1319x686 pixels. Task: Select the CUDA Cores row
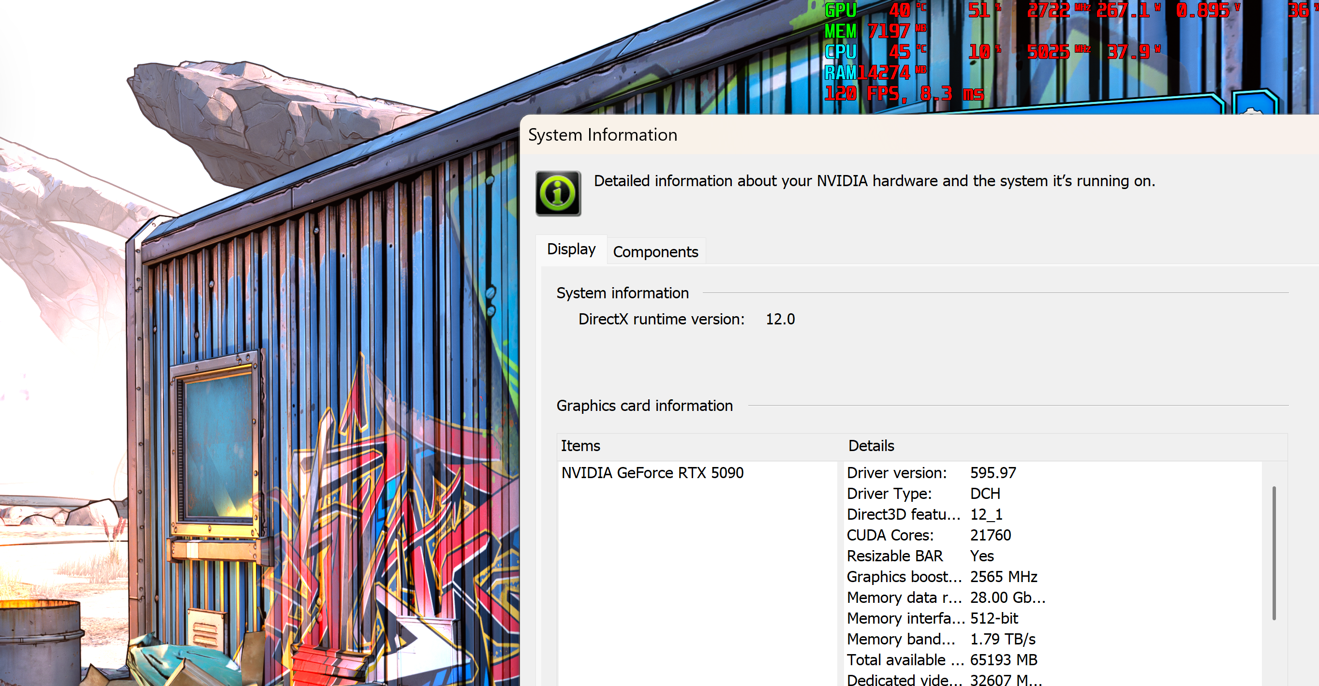(928, 535)
